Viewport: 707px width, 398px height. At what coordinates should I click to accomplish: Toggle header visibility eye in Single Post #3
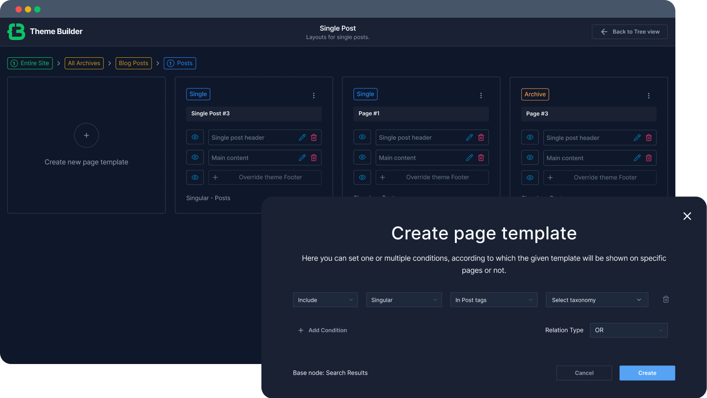click(x=195, y=137)
